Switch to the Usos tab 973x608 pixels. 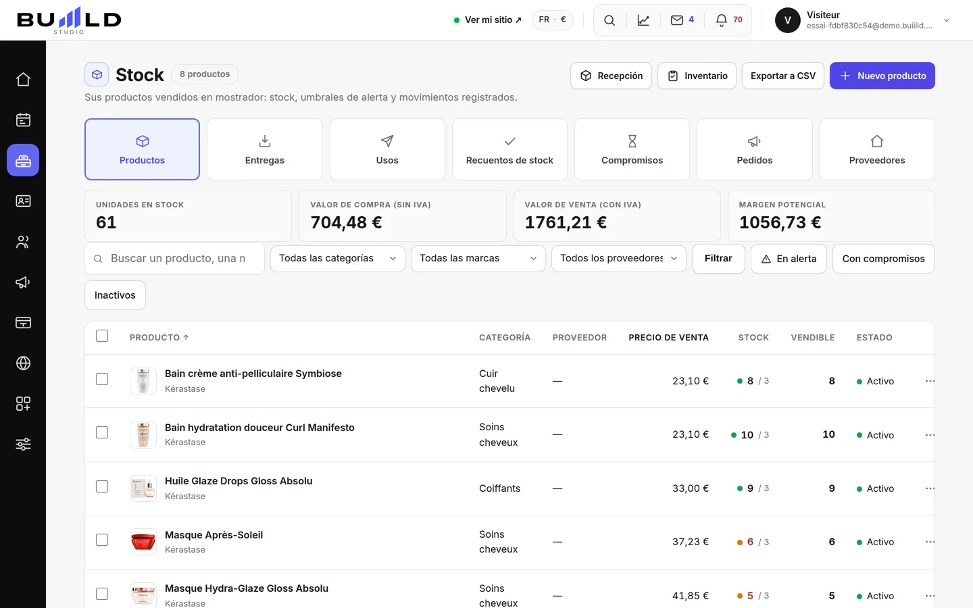[387, 149]
